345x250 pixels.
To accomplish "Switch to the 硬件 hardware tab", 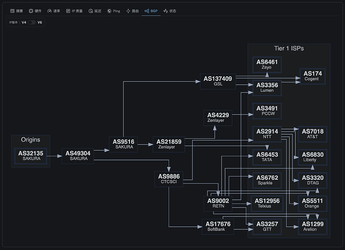I will (35, 11).
